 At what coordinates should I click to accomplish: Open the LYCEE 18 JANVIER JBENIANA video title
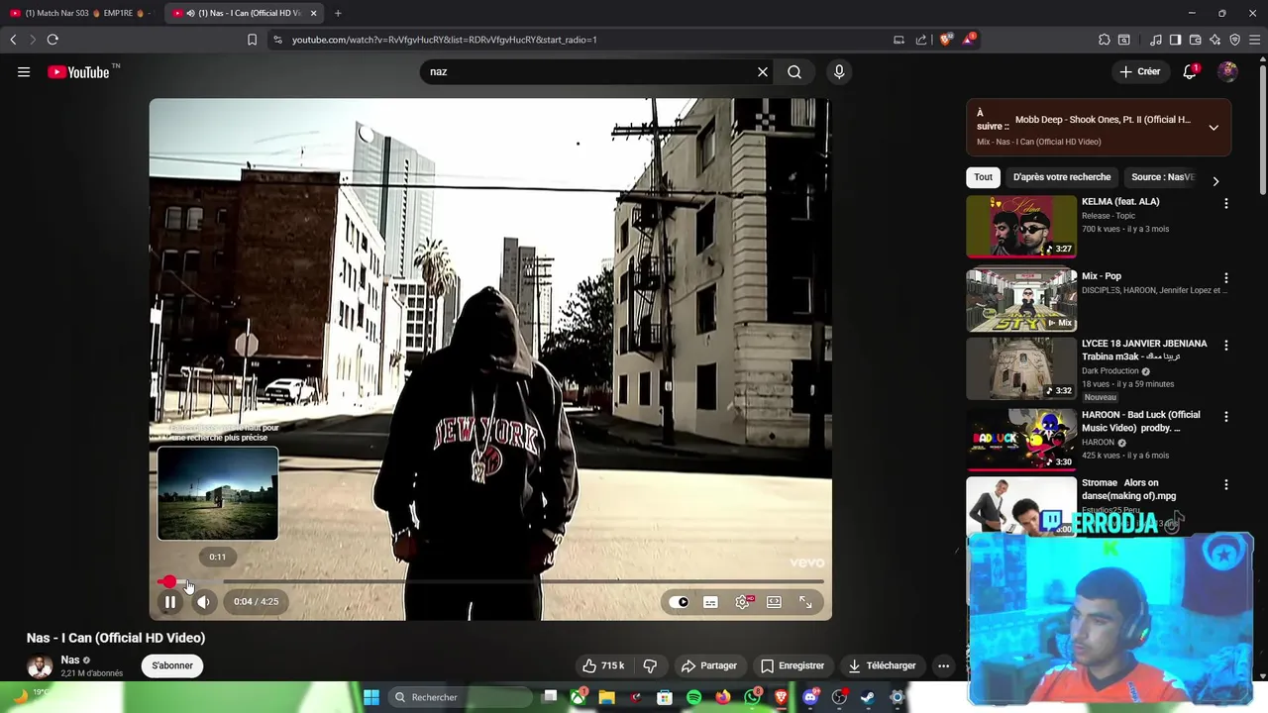1144,350
